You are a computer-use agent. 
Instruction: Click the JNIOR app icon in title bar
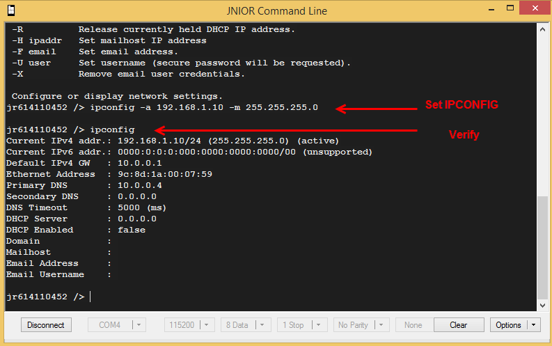pos(11,10)
